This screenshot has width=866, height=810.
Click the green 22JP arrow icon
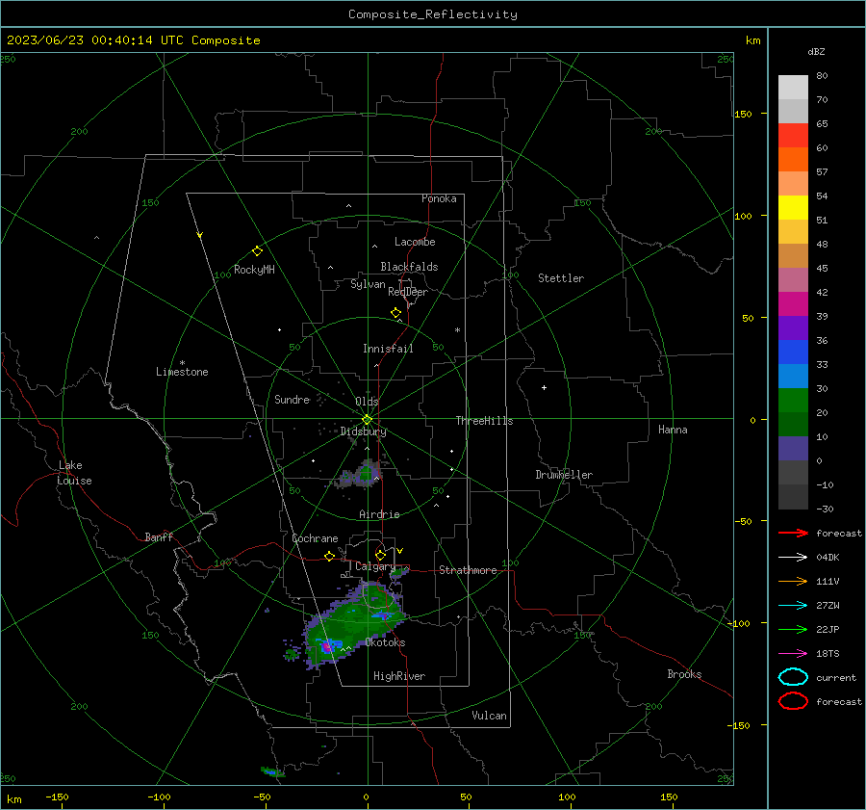[793, 629]
